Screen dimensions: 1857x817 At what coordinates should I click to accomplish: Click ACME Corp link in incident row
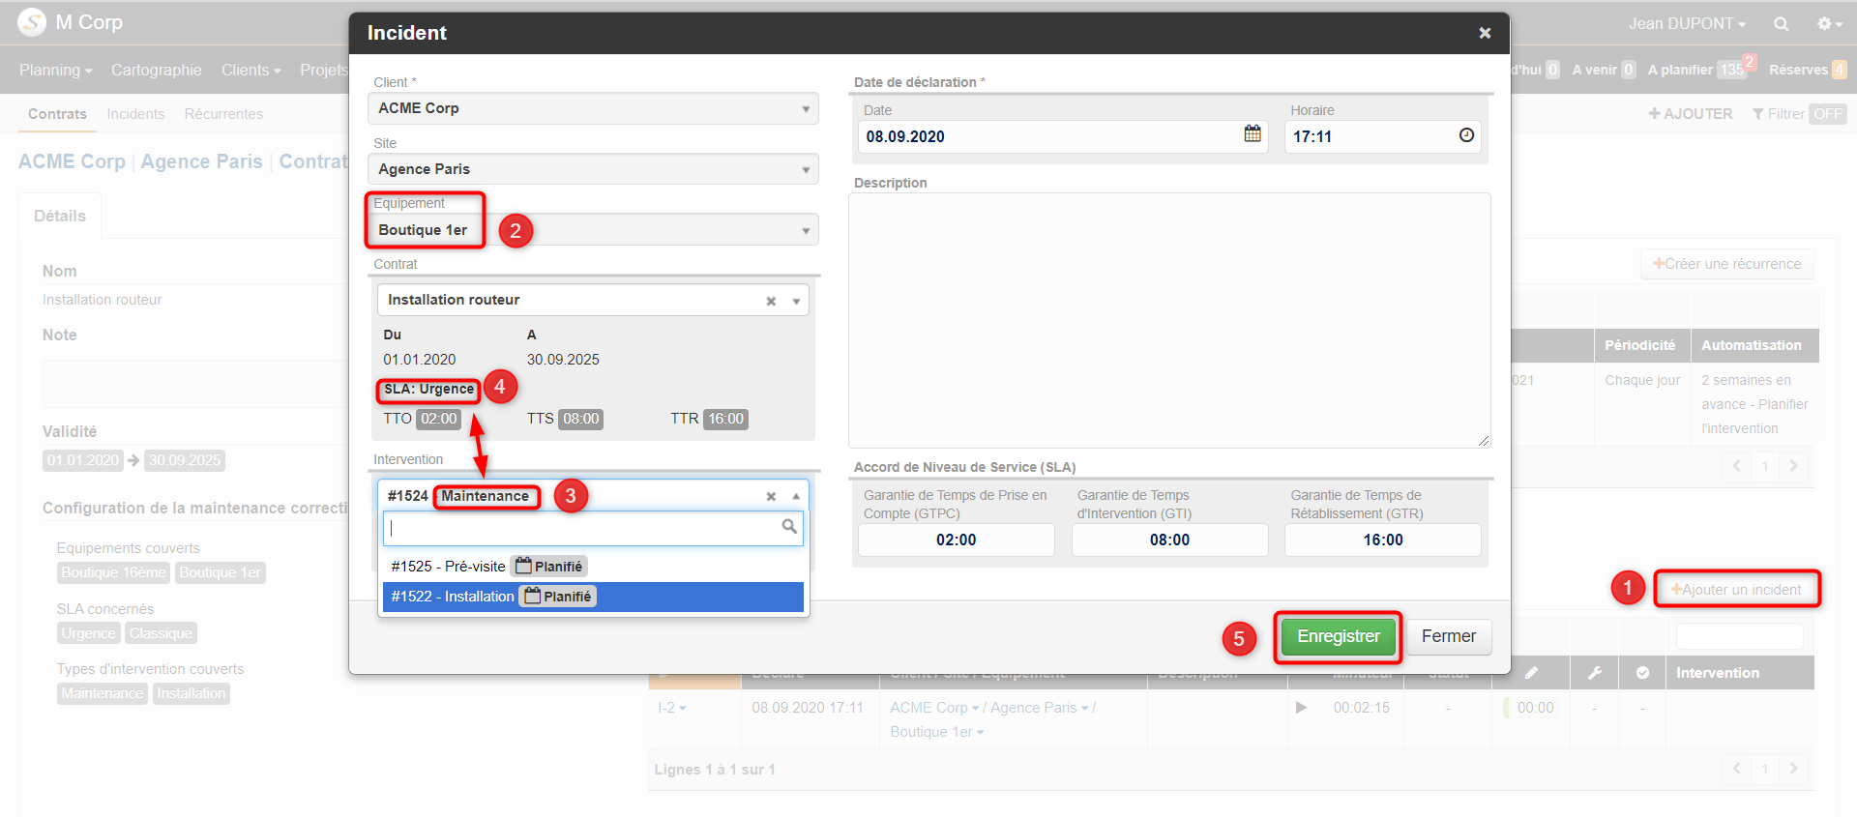934,708
